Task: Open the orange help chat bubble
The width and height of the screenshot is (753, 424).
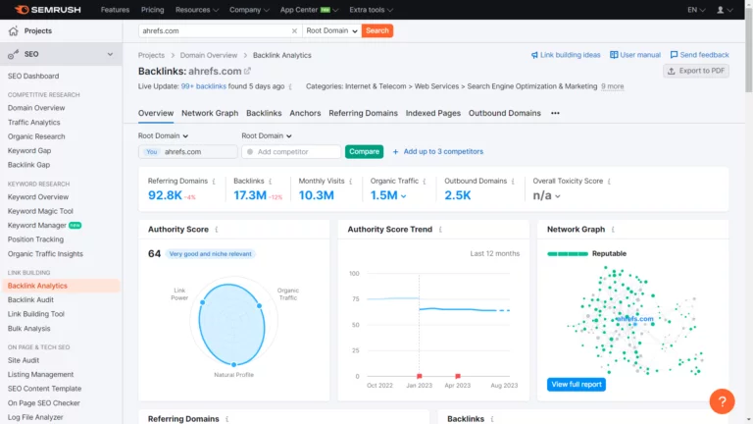Action: point(722,399)
